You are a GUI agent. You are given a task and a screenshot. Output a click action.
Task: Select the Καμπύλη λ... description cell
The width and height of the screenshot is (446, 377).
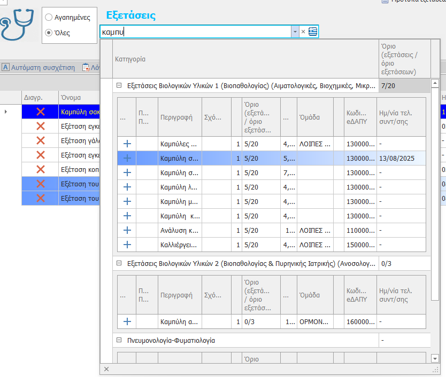pyautogui.click(x=180, y=187)
